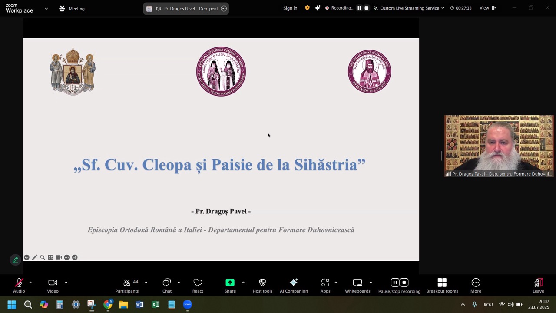Toggle the camera with Video button
Screen dimensions: 556x313
click(x=53, y=286)
